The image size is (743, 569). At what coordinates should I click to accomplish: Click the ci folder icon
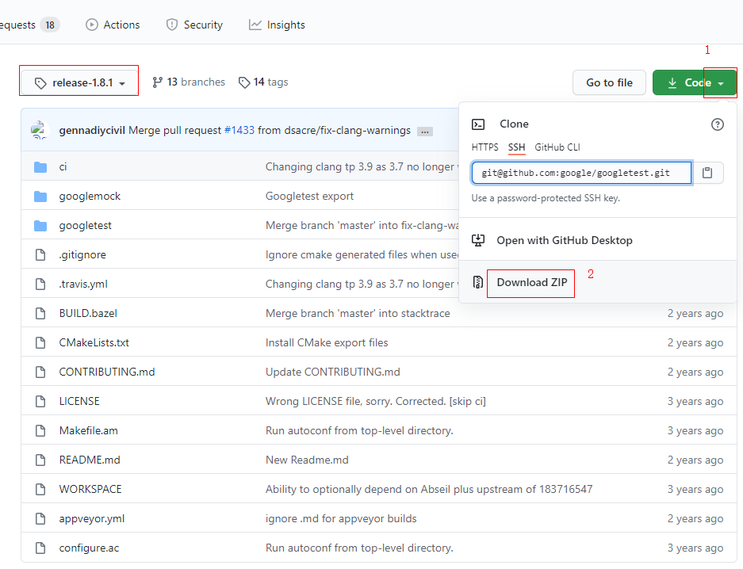(40, 166)
